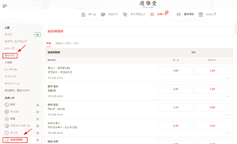
Task: Click the megaphone news icon
Action: 179,14
